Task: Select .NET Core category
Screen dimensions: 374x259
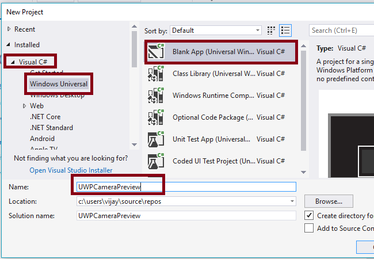Action: point(45,117)
